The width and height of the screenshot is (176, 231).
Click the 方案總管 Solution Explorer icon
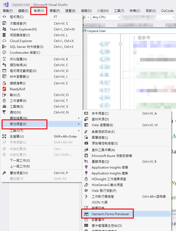[4, 24]
